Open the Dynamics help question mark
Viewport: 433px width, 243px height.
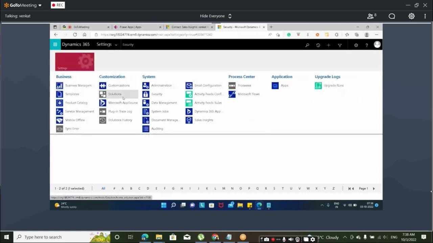coord(367,45)
